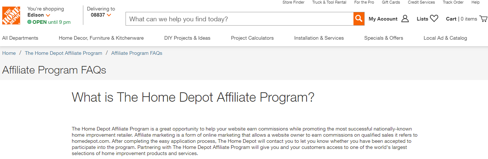Click the Home breadcrumb link
This screenshot has width=488, height=159.
(9, 53)
